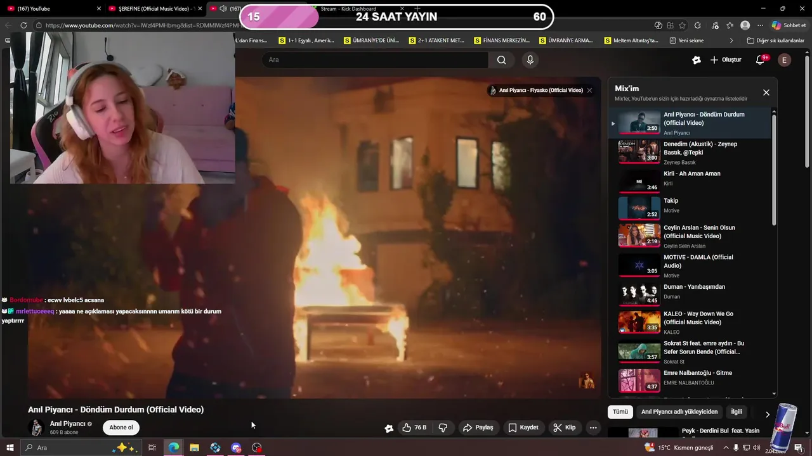
Task: Share the video using Paylaş
Action: coord(478,427)
